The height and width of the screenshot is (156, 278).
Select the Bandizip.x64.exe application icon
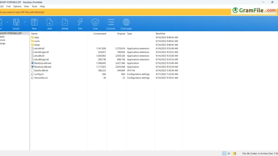[x=33, y=63]
